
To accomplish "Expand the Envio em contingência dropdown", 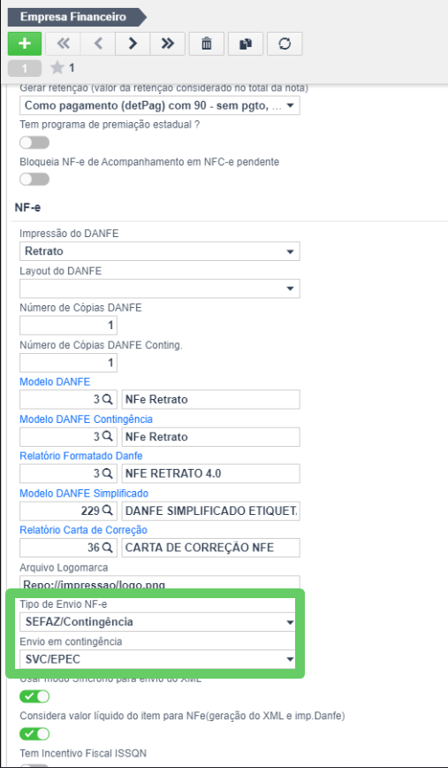I will tap(157, 659).
